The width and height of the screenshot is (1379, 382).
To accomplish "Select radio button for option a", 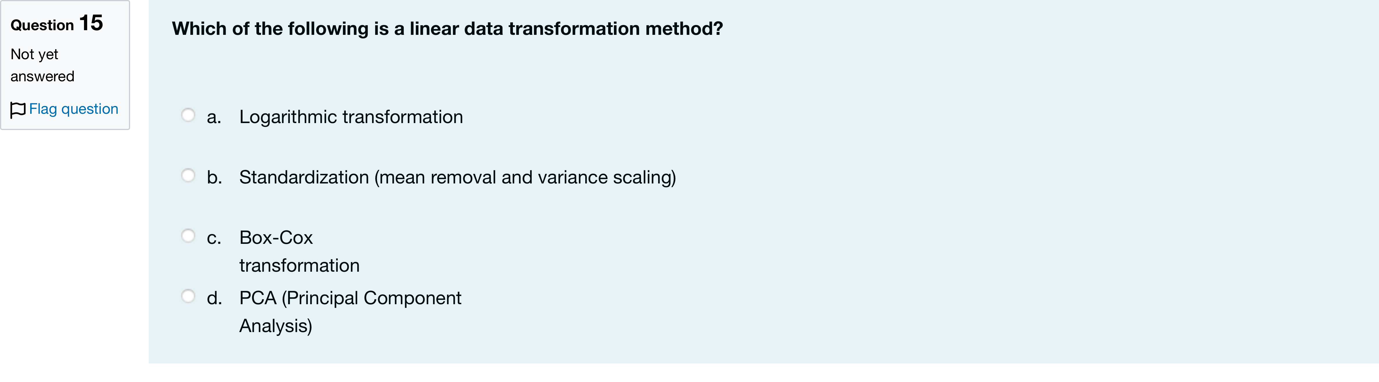I will pos(188,115).
